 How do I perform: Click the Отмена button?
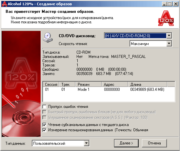pyautogui.click(x=154, y=143)
